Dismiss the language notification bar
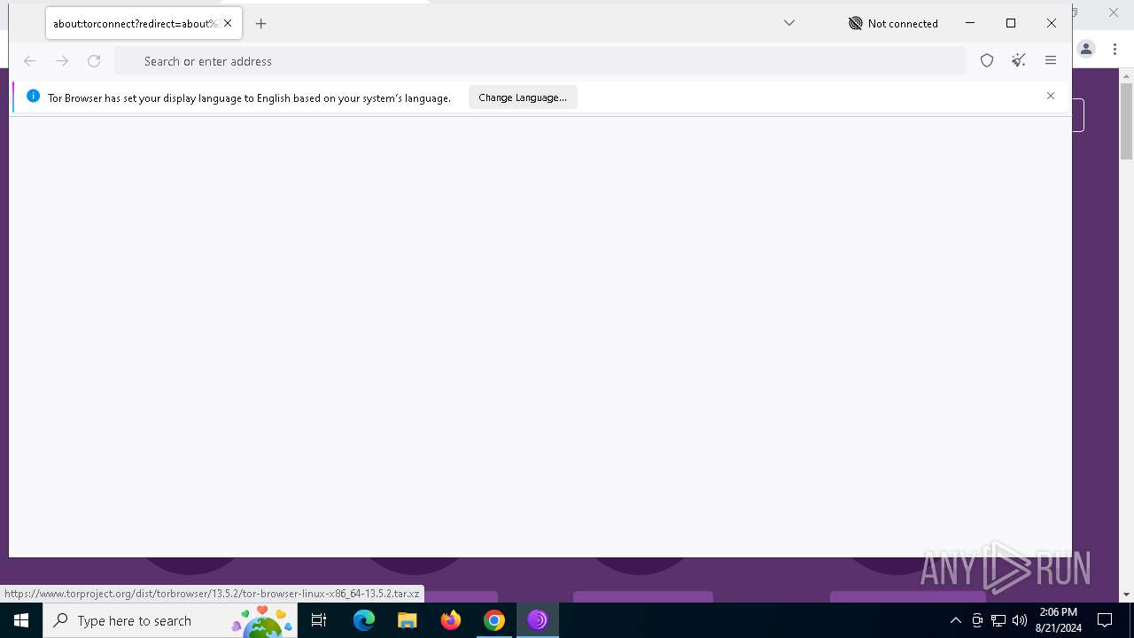The image size is (1134, 638). (1051, 96)
